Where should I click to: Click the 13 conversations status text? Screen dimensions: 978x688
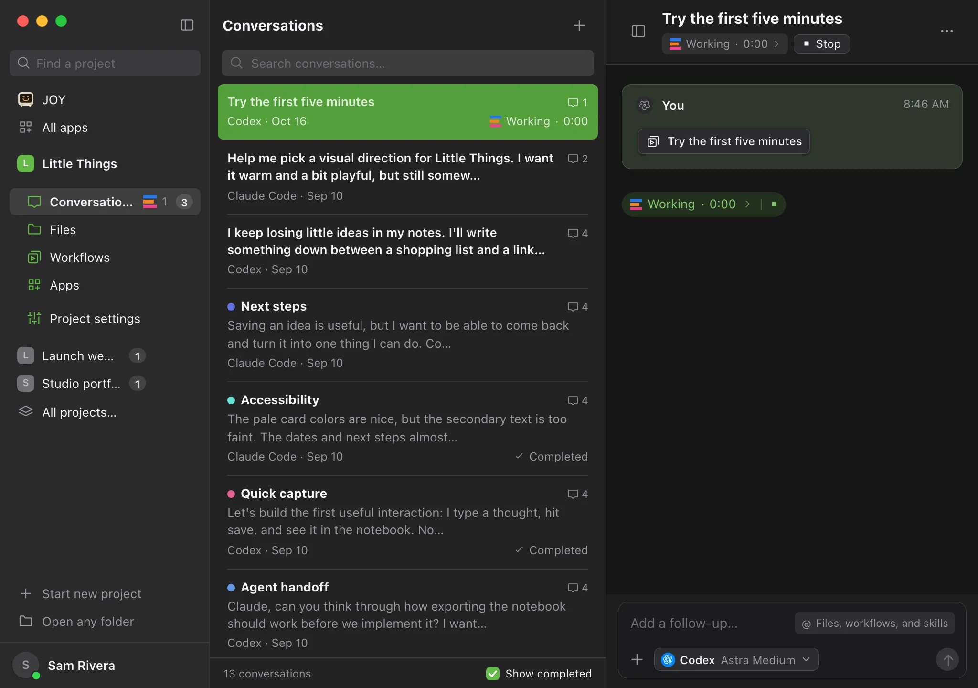pyautogui.click(x=267, y=674)
